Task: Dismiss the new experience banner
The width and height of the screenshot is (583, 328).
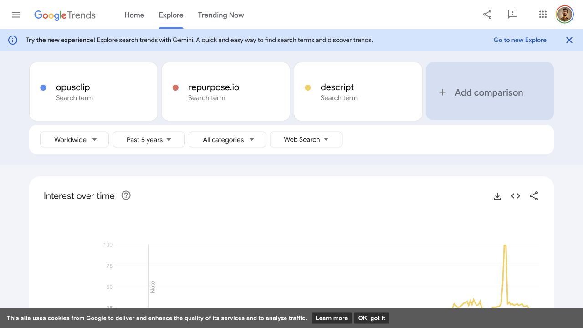Action: click(569, 40)
